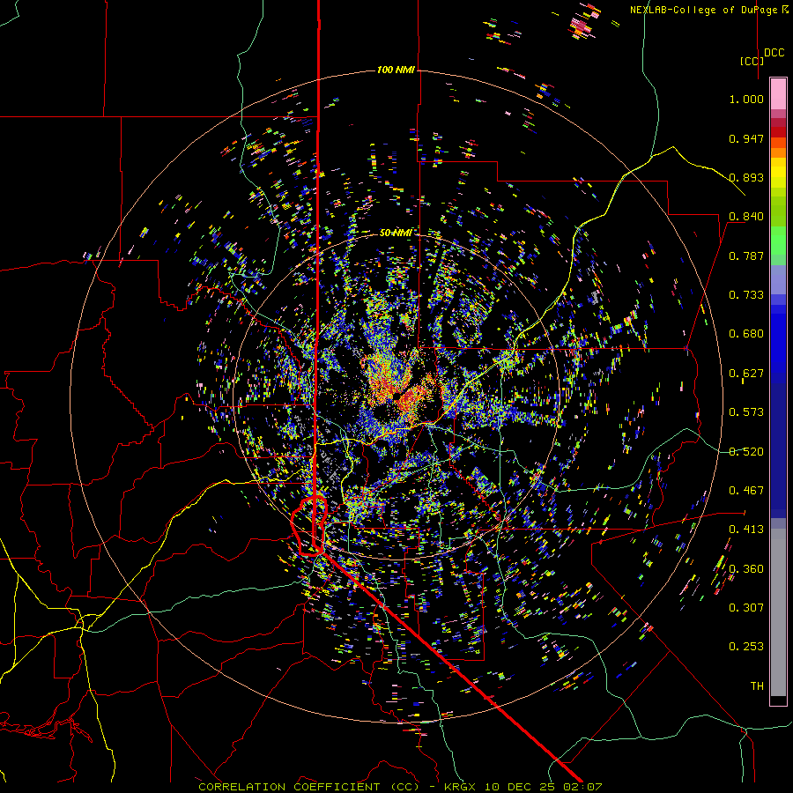Click the bright green color bar segment

(778, 241)
